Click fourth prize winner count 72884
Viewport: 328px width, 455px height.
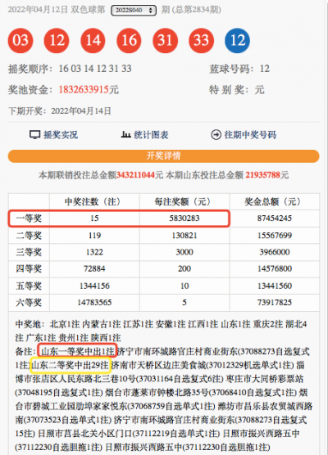tap(94, 268)
